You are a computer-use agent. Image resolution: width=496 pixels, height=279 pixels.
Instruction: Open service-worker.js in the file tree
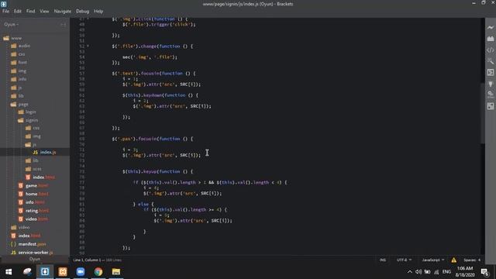[x=35, y=253]
